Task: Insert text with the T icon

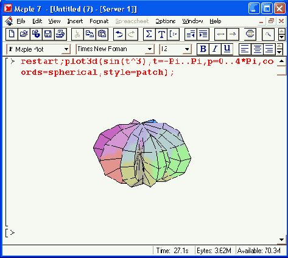Action: (x=161, y=34)
